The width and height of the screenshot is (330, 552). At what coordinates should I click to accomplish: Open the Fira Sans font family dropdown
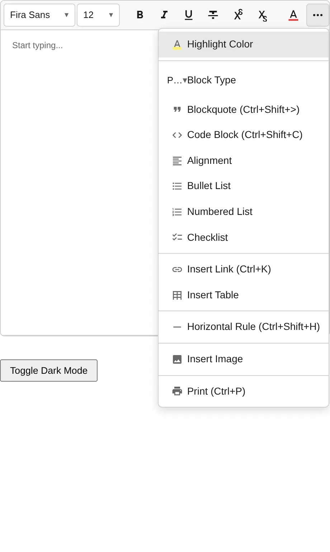pos(39,15)
